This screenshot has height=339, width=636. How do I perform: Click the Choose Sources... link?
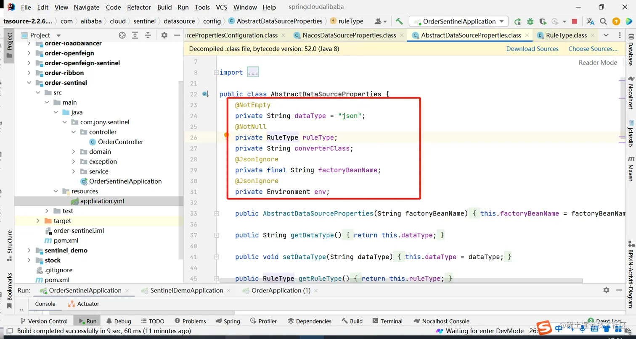[593, 49]
